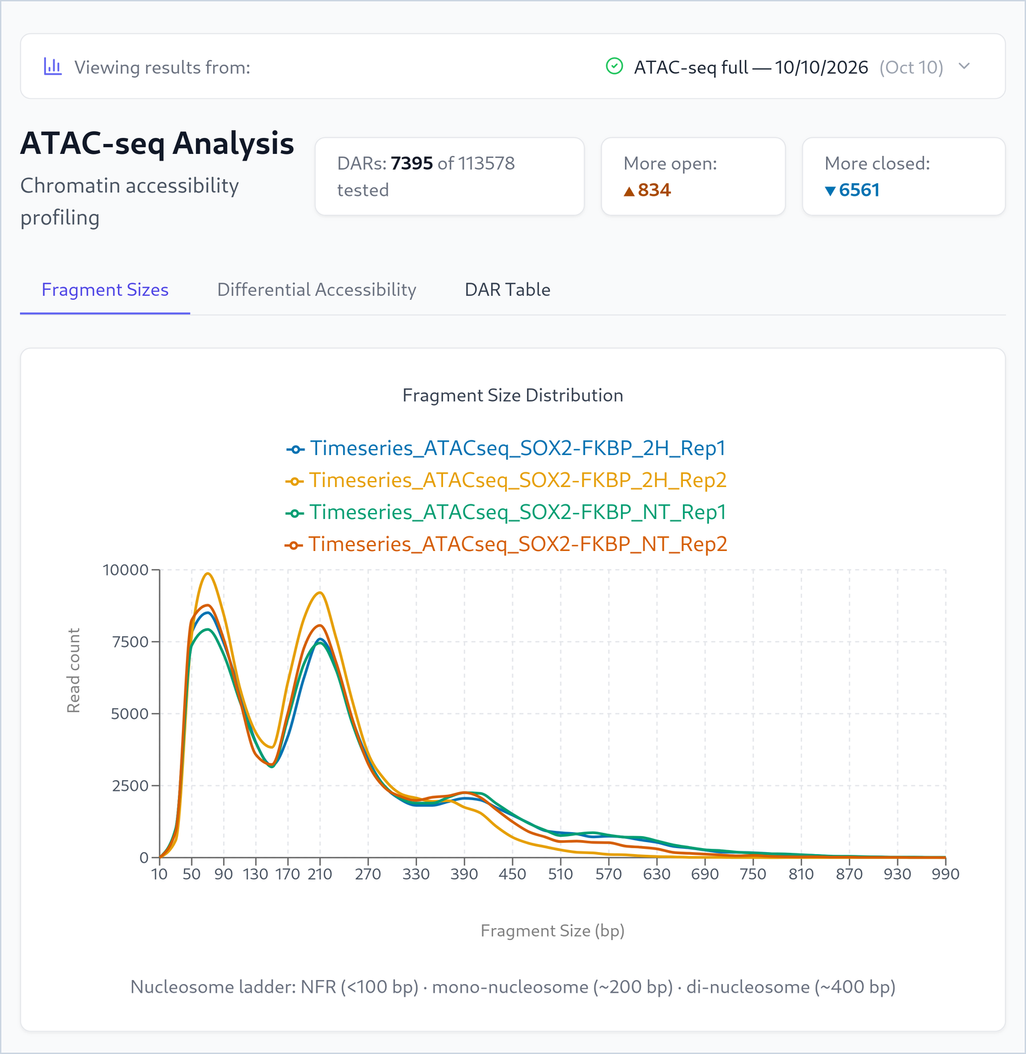Click the down triangle beside 6561
This screenshot has height=1054, width=1026.
(x=830, y=191)
